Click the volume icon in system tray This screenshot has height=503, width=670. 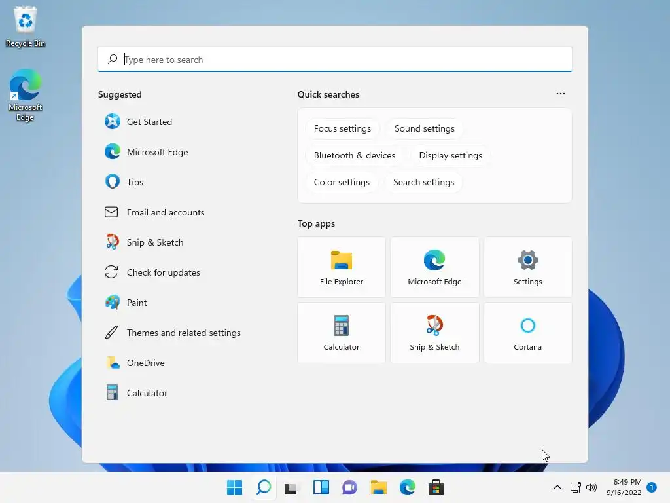[x=591, y=487]
